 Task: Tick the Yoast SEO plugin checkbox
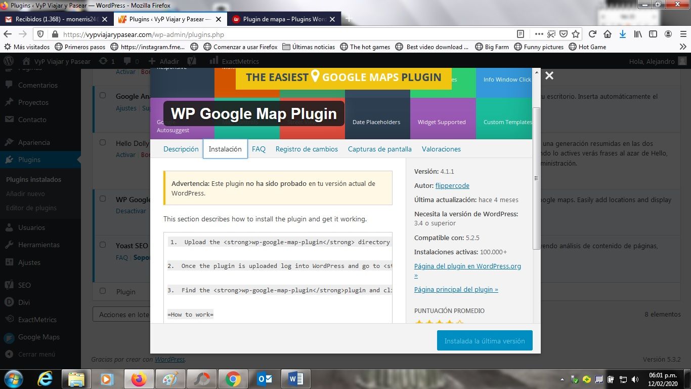[103, 245]
